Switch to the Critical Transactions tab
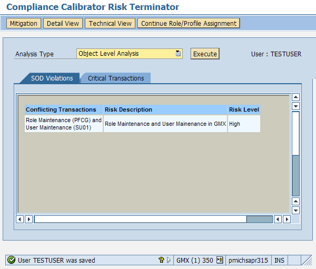The height and width of the screenshot is (269, 316). [116, 78]
